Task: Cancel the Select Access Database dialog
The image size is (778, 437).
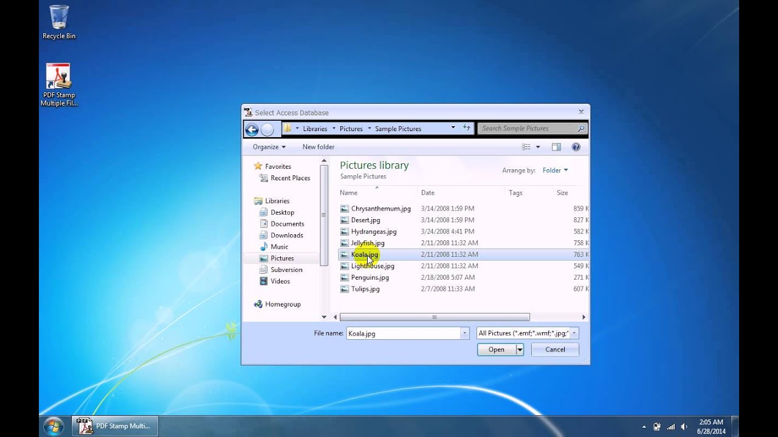Action: [555, 350]
